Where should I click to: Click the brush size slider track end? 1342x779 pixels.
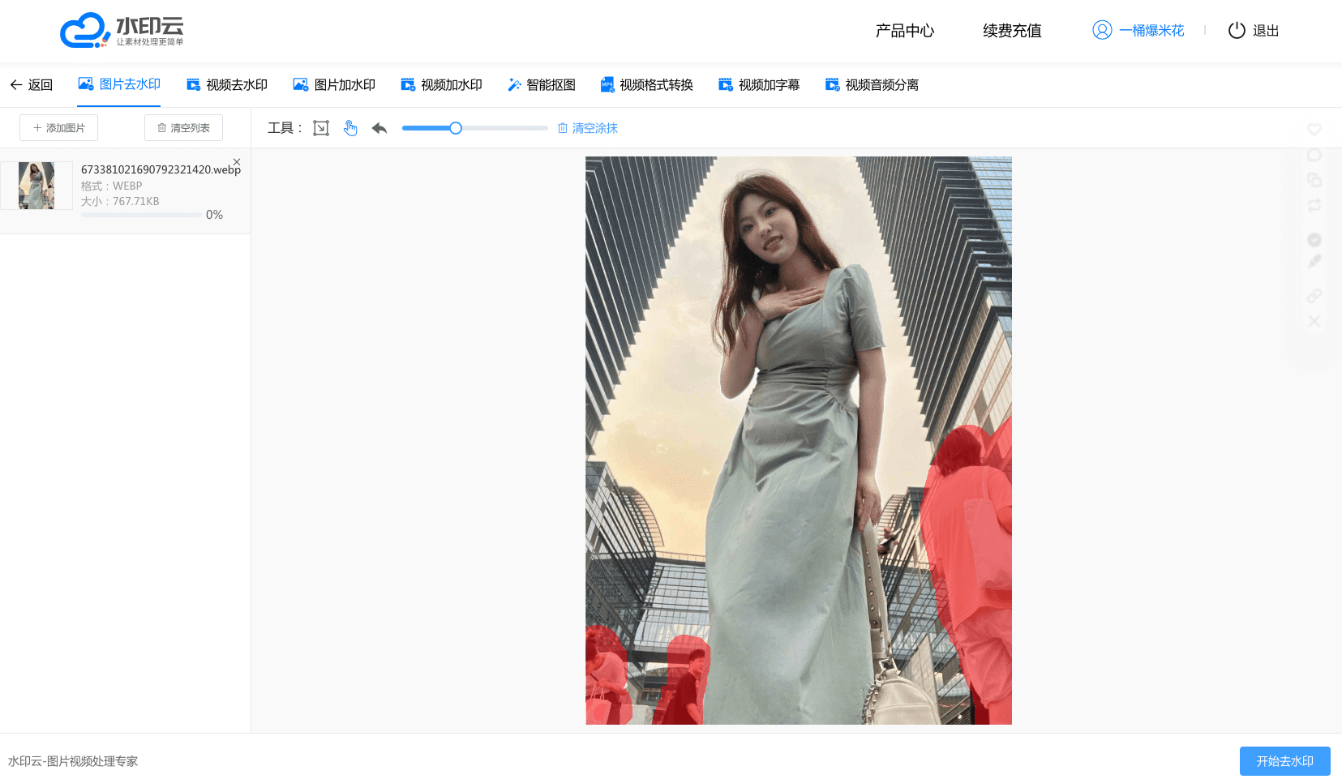tap(546, 128)
